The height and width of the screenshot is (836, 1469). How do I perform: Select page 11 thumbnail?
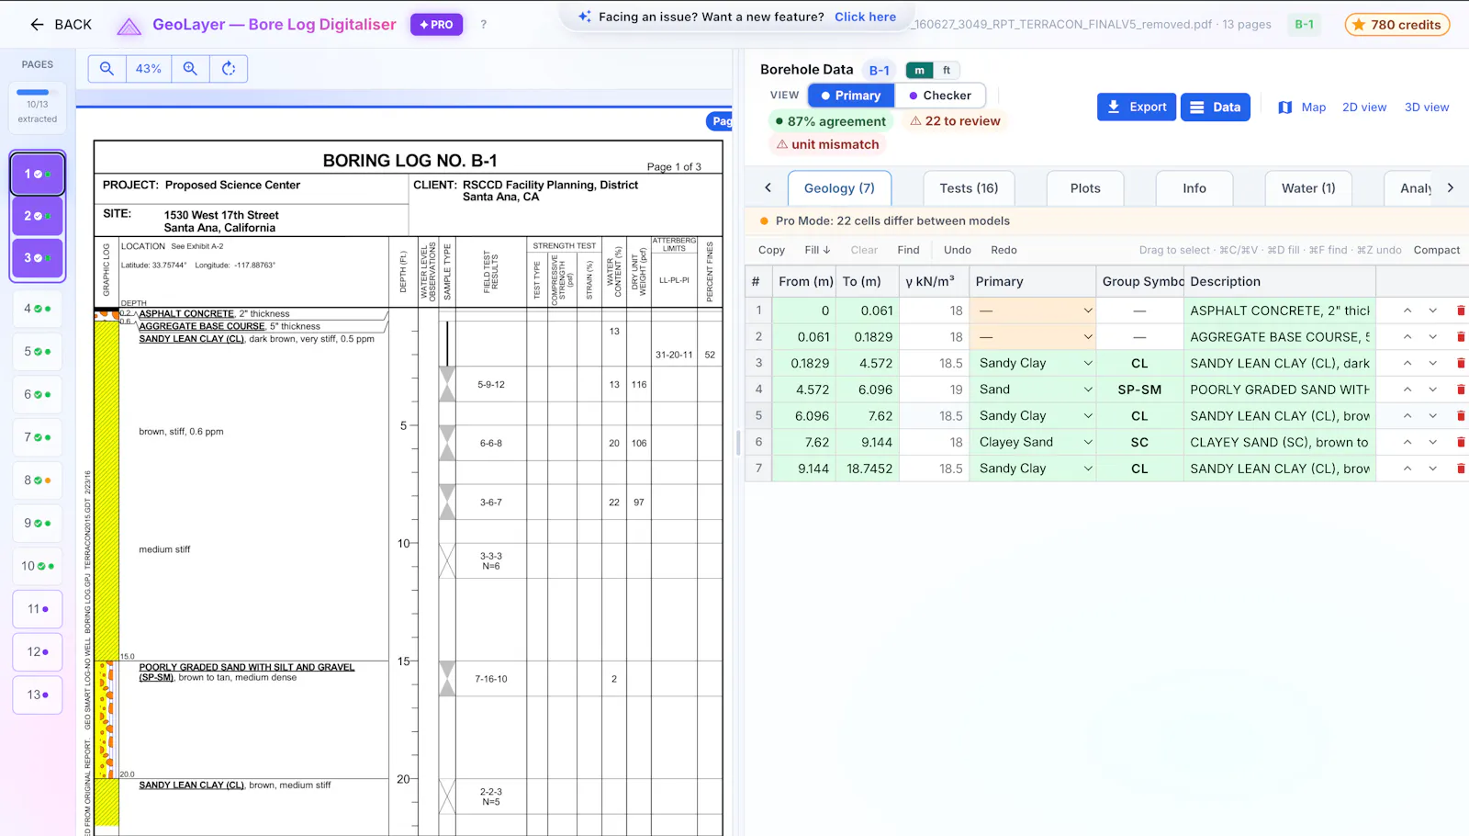click(38, 609)
